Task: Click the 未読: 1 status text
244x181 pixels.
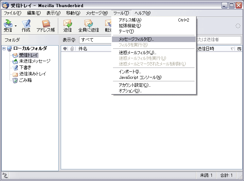Action: tap(206, 175)
